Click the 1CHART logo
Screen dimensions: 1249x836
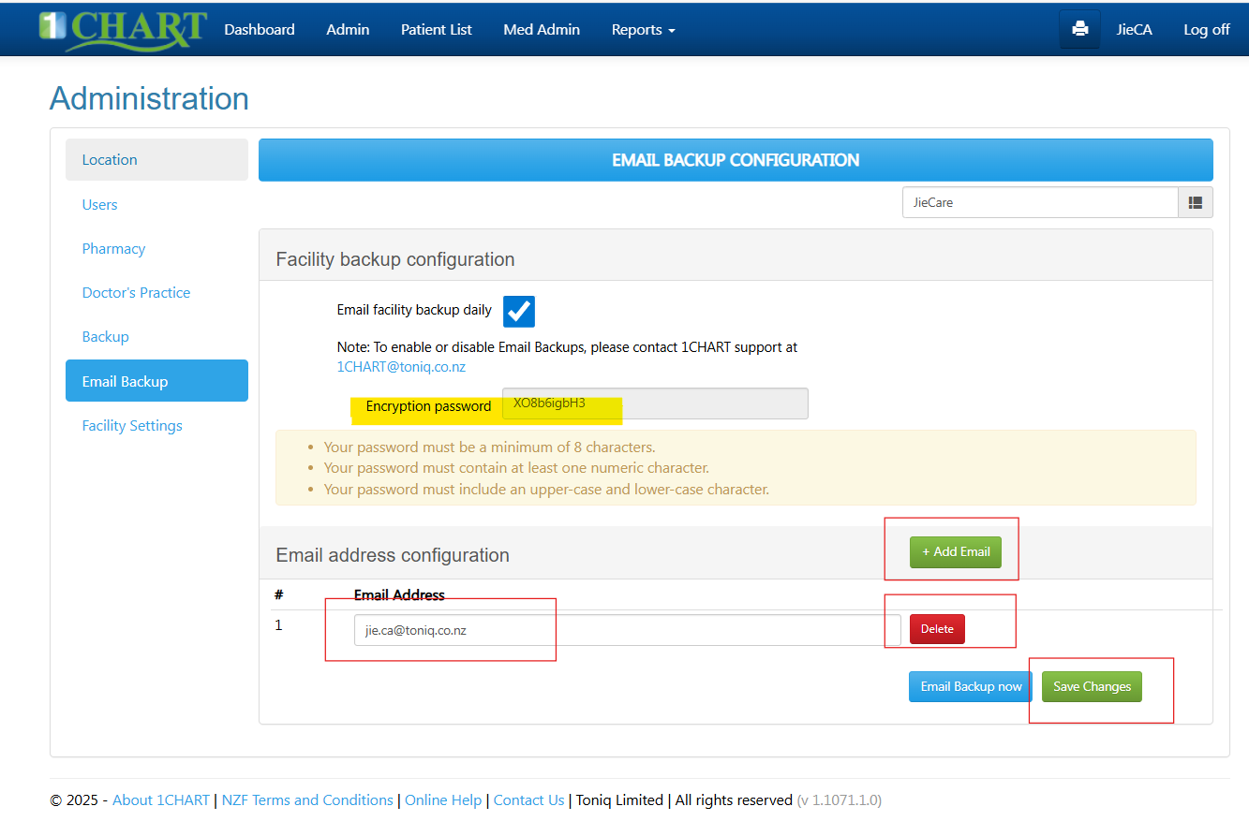123,29
